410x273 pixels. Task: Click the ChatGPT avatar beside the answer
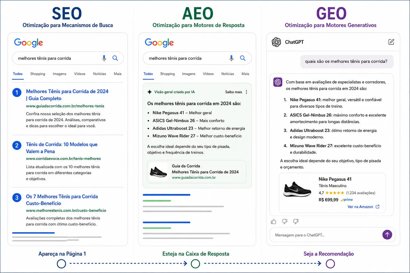(278, 82)
